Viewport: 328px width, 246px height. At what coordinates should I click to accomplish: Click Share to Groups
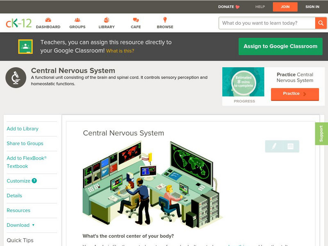25,143
